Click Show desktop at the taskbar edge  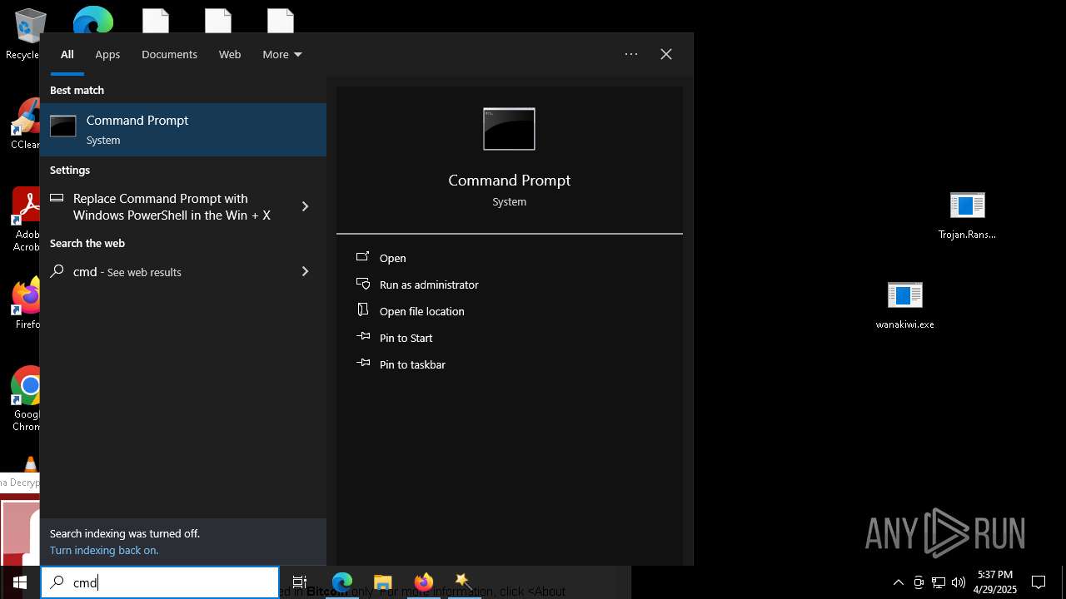[x=1064, y=582]
